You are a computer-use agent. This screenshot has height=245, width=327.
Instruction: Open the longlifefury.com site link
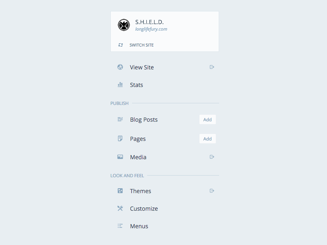pyautogui.click(x=151, y=29)
